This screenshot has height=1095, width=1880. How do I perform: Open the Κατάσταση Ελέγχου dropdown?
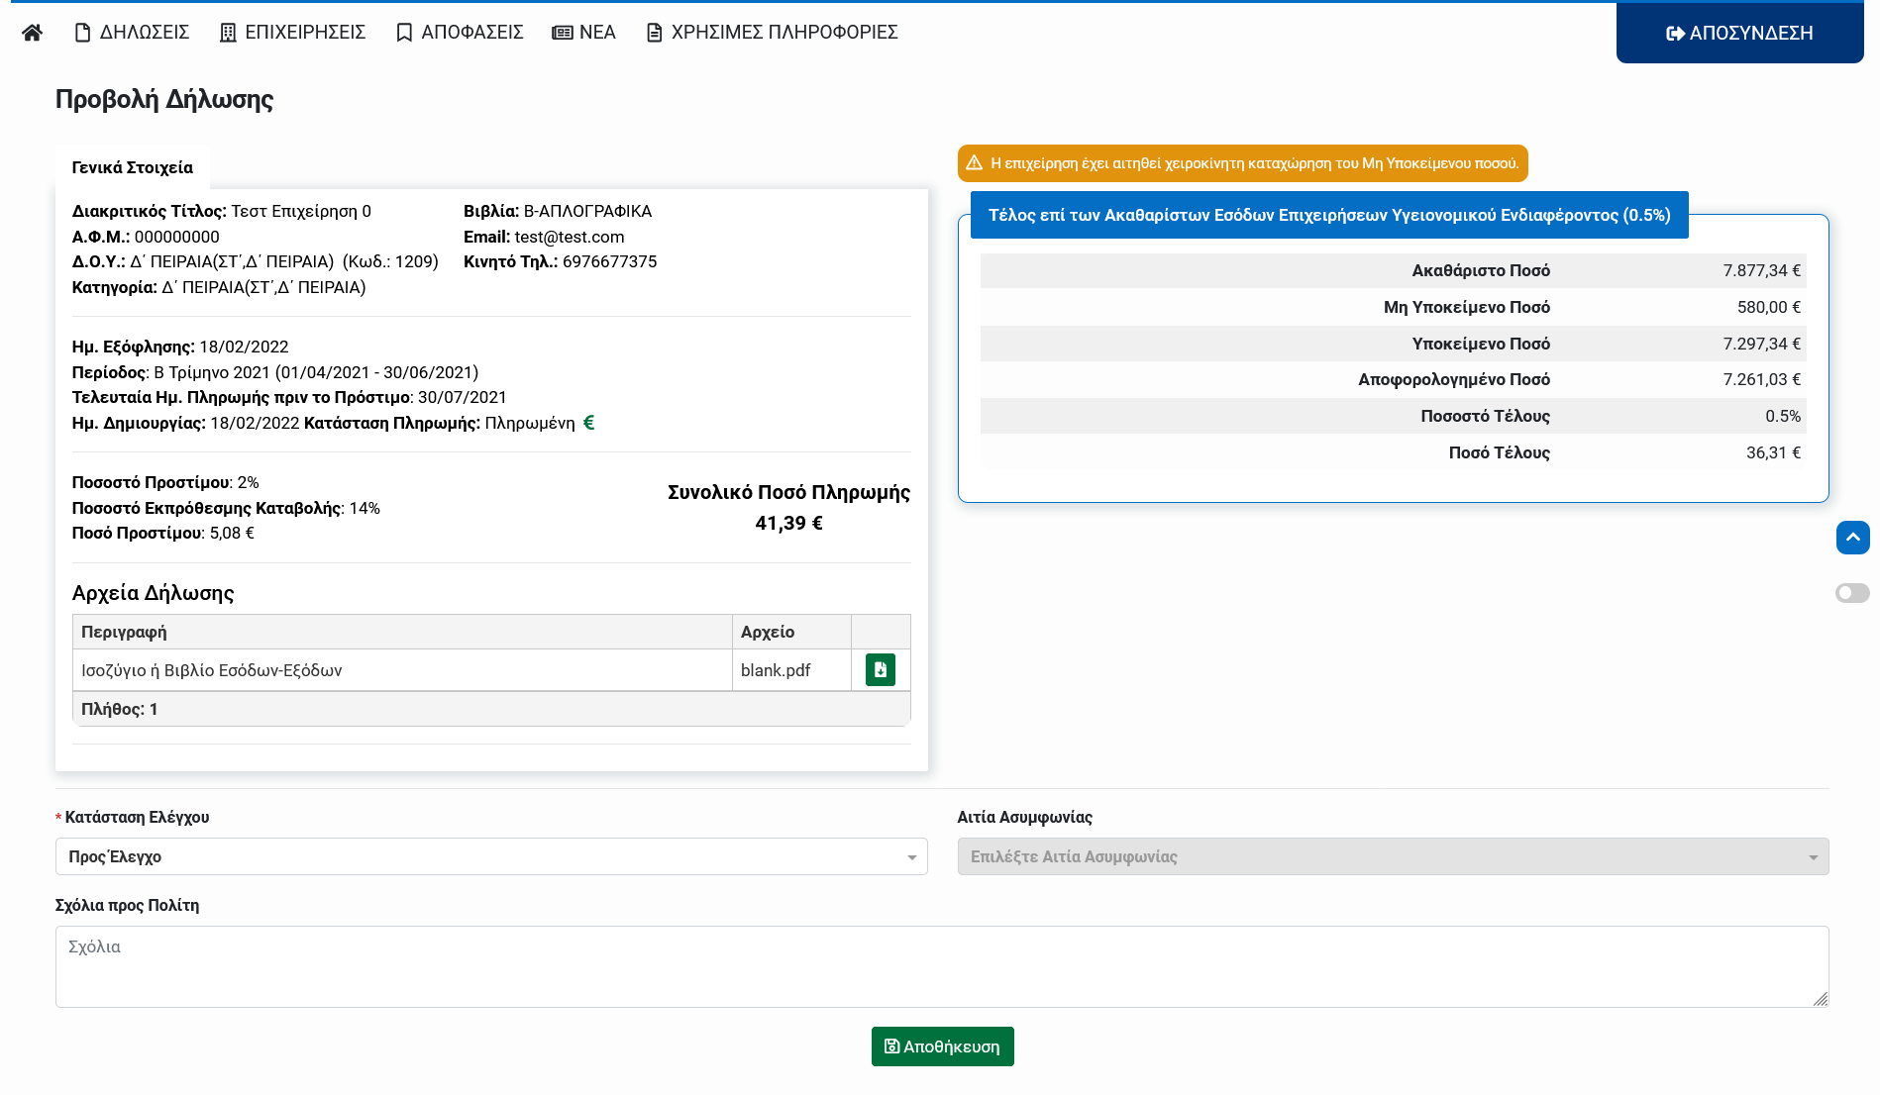[491, 856]
